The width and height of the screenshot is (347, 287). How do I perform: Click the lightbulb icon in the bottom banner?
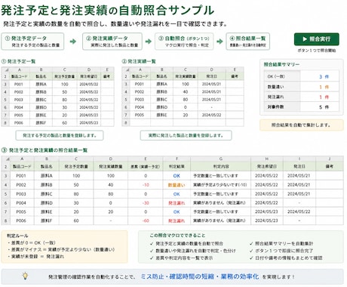tap(25, 276)
